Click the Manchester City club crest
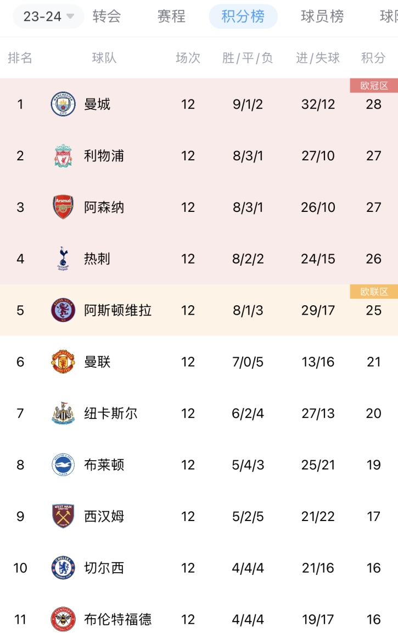Screen dimensions: 398x638 [x=63, y=104]
